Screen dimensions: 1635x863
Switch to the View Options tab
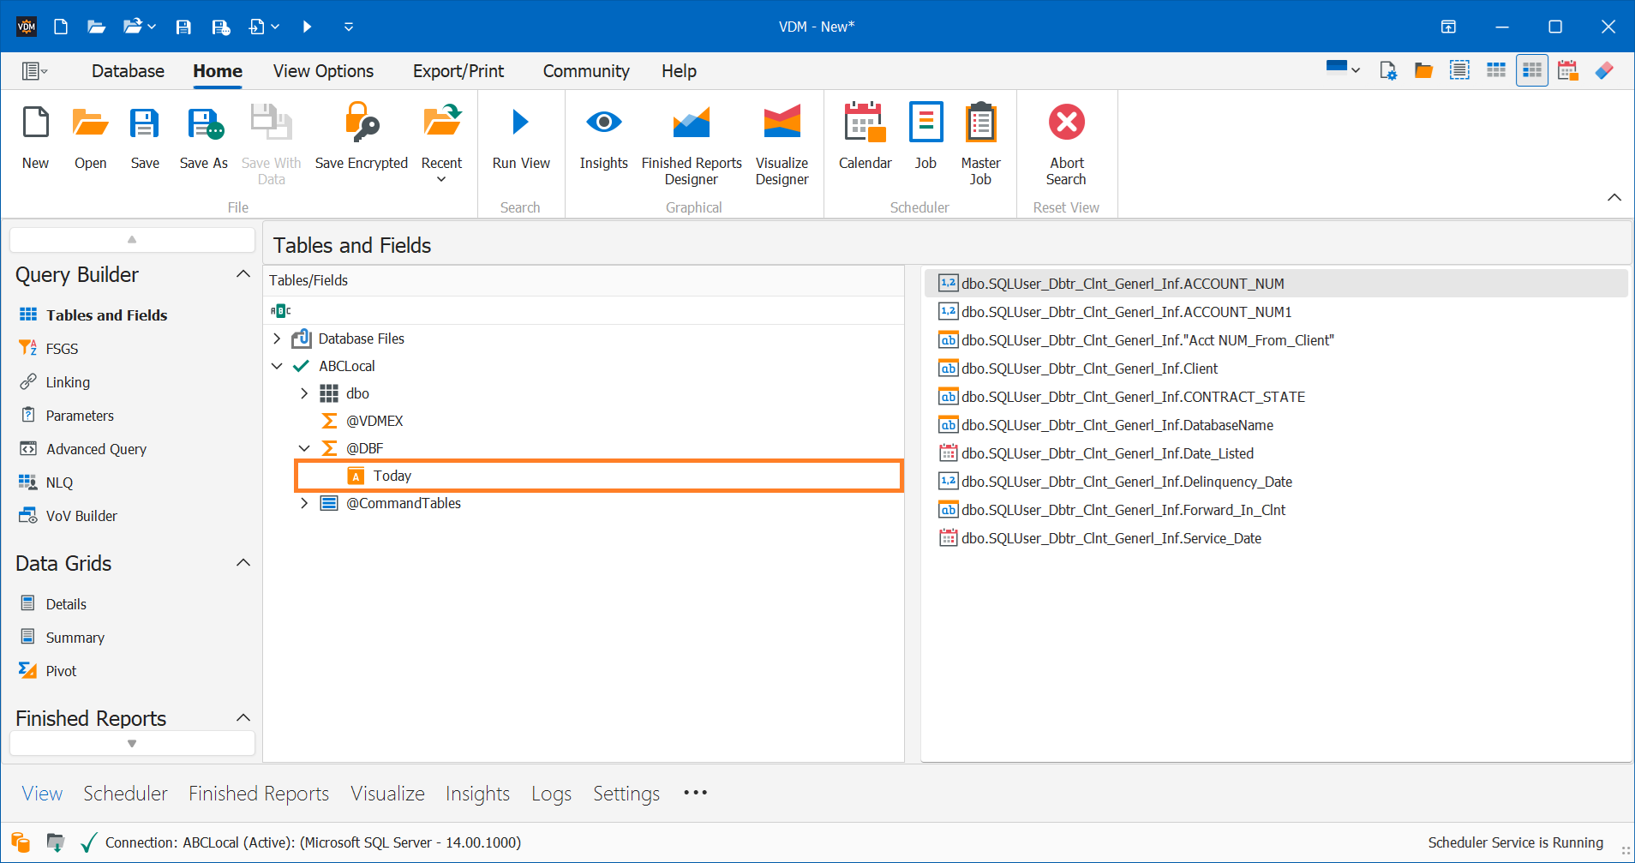[323, 71]
